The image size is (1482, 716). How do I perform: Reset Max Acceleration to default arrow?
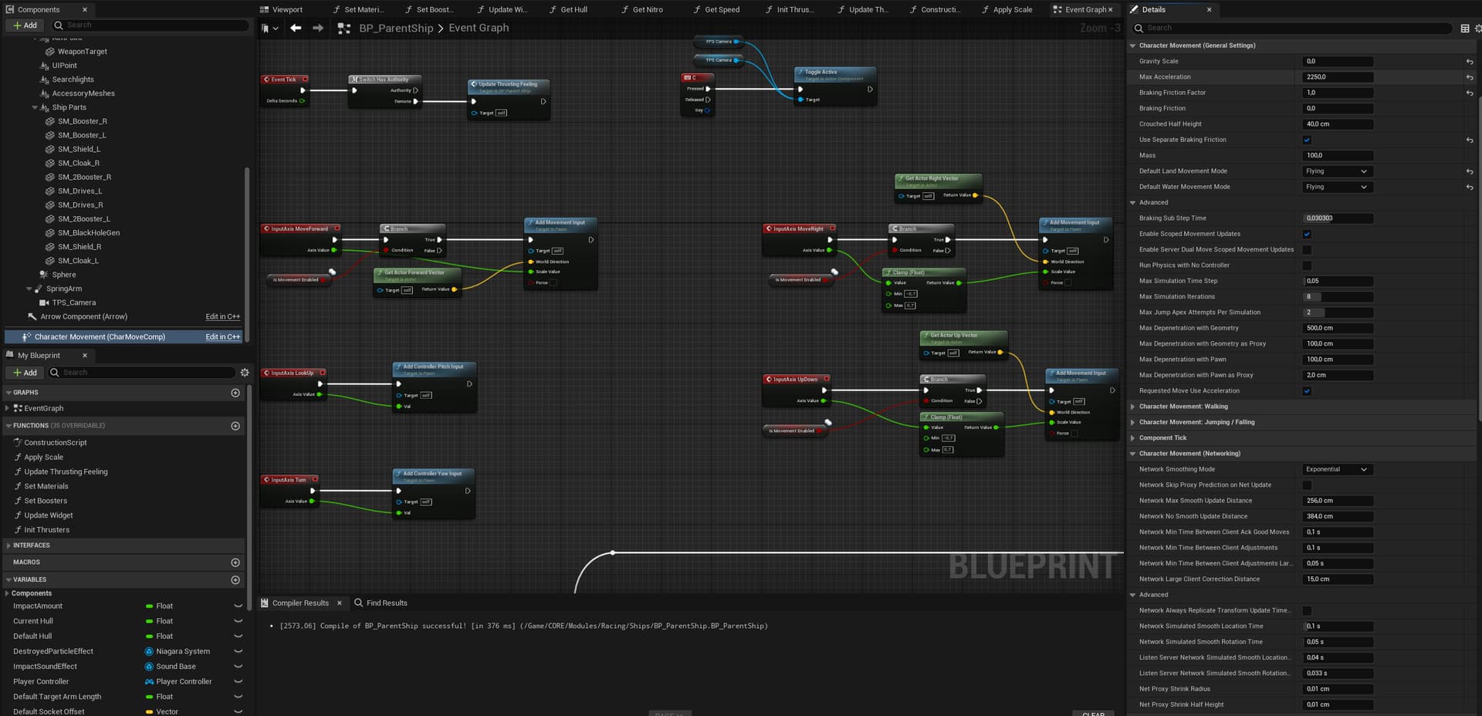[x=1470, y=77]
